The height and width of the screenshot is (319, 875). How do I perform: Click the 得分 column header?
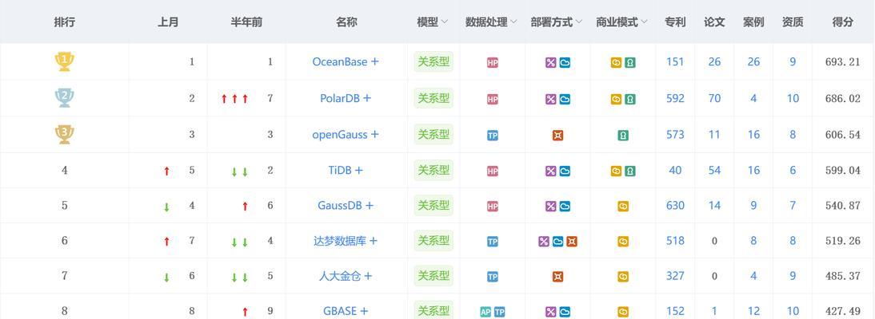tap(842, 22)
